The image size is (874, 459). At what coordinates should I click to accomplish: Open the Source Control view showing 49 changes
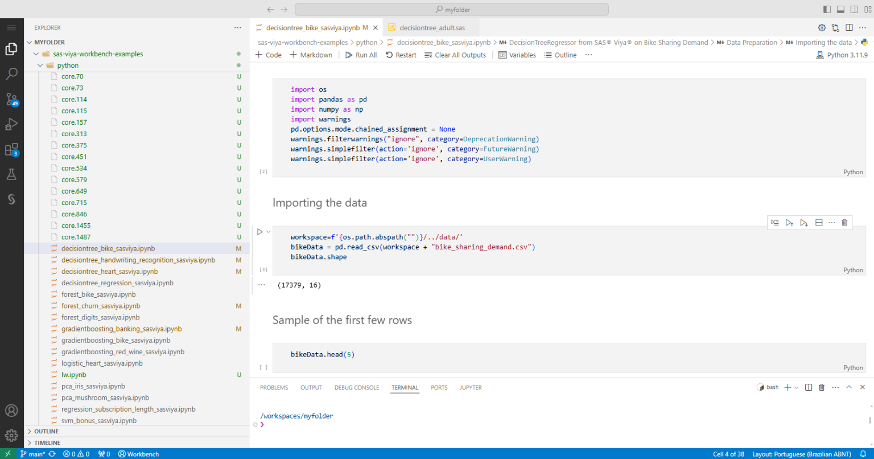click(x=11, y=99)
